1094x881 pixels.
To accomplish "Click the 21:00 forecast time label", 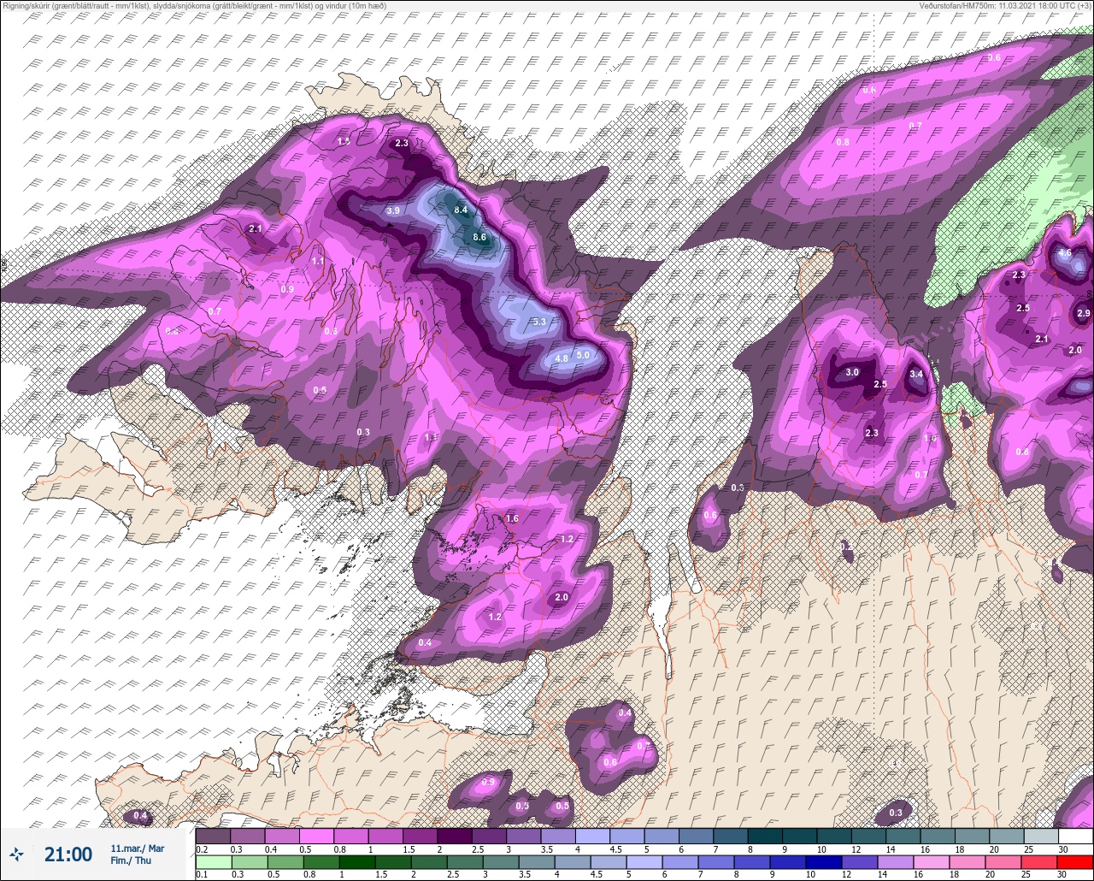I will pyautogui.click(x=68, y=854).
